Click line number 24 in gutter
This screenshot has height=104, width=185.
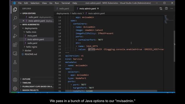point(60,53)
